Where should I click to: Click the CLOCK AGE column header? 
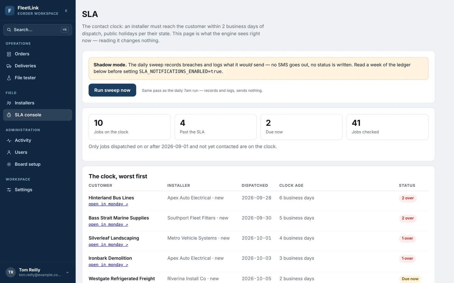[291, 185]
